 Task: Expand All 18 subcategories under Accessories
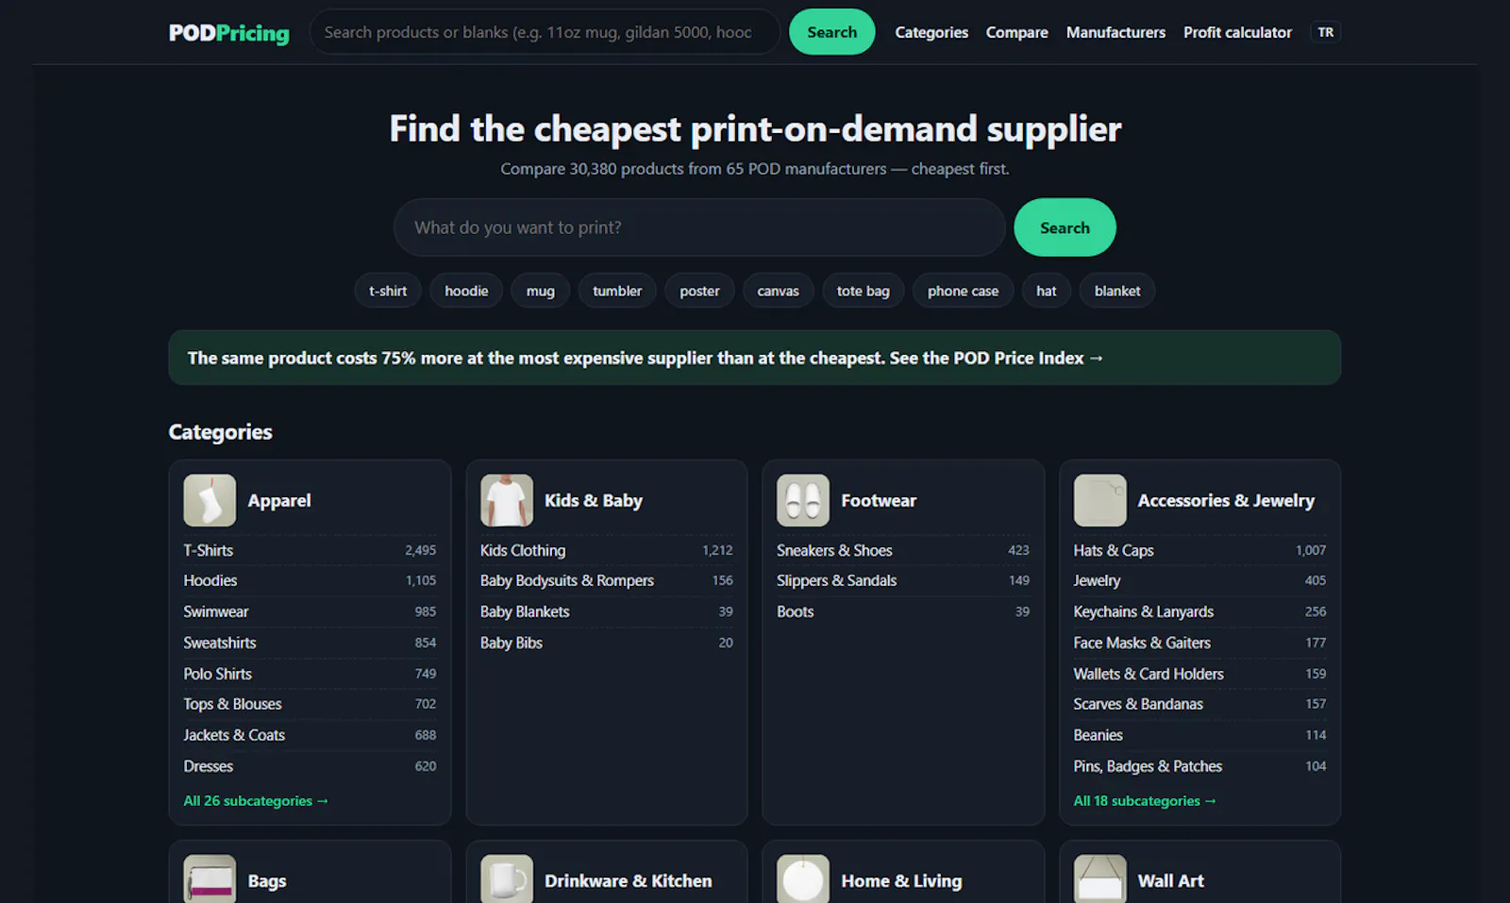(1145, 800)
